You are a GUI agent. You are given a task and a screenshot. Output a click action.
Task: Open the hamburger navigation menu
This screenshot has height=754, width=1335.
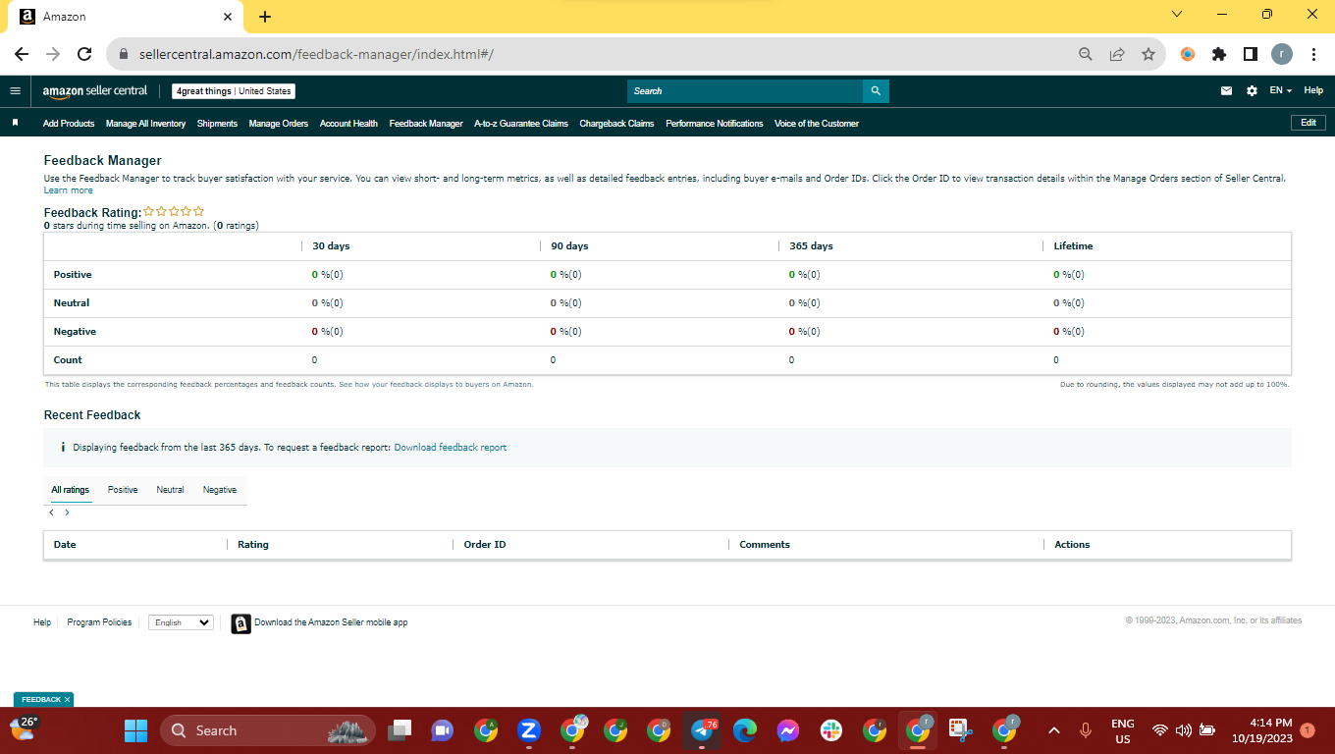[x=15, y=91]
